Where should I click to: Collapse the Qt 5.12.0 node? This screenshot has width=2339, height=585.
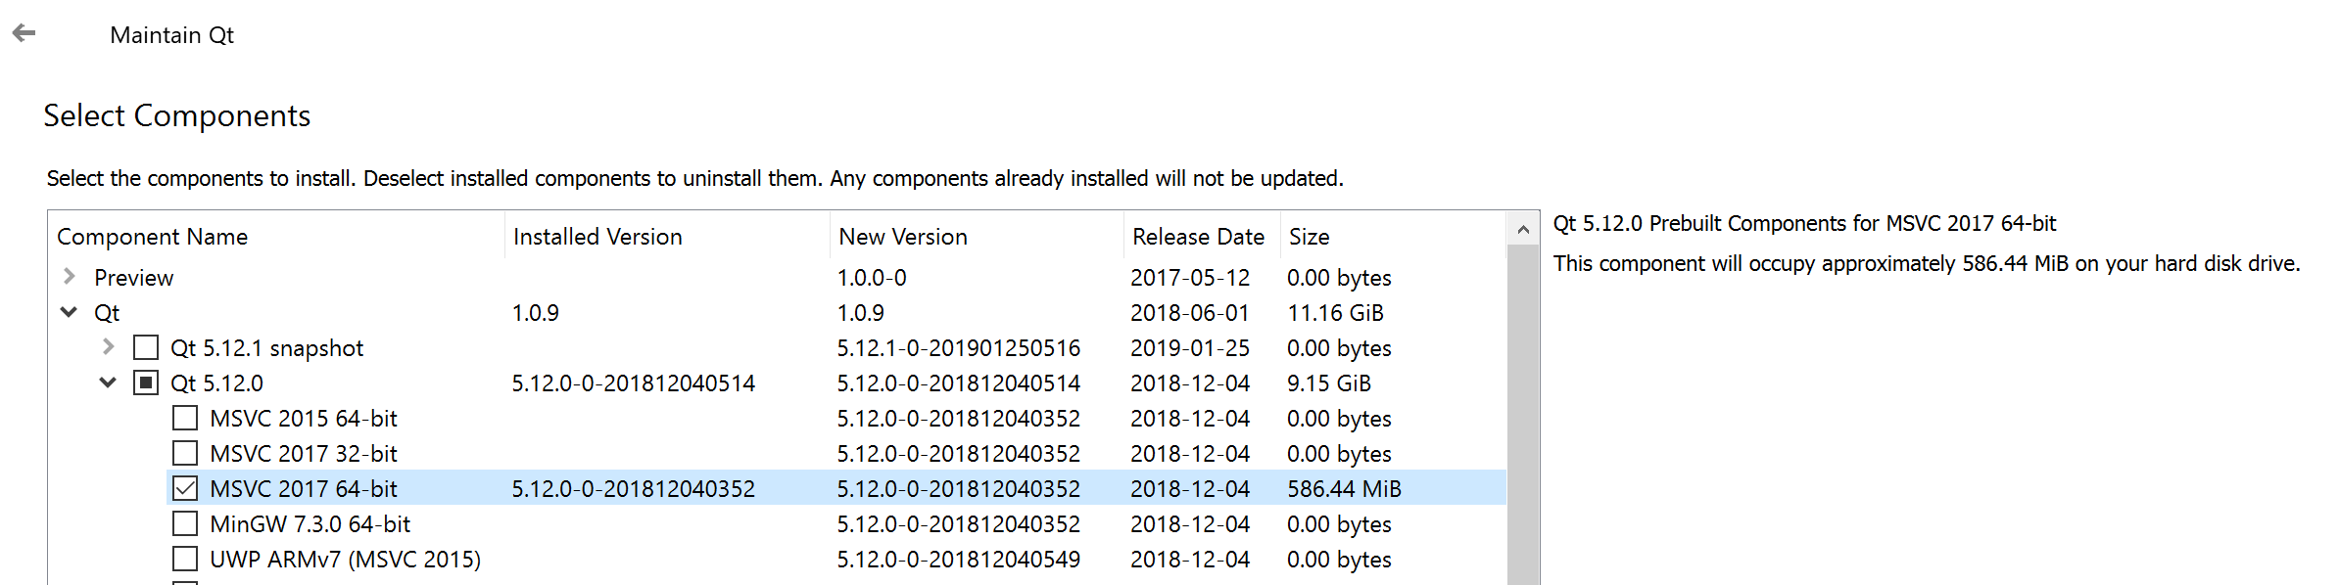tap(108, 382)
